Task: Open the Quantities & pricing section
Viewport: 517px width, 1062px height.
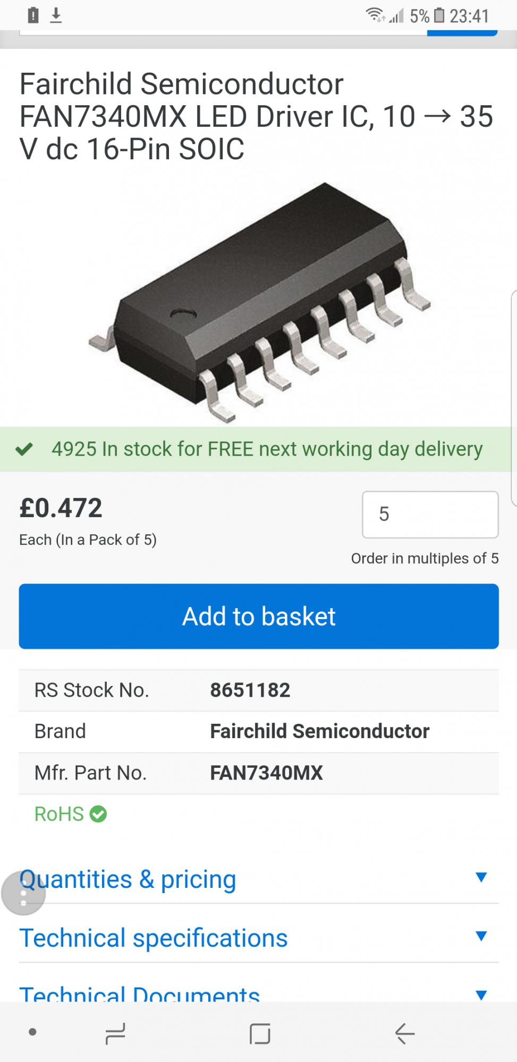Action: [x=128, y=879]
